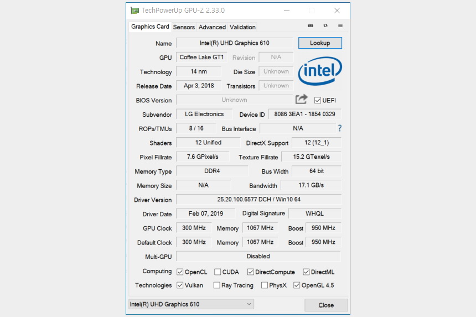
Task: Click the Bandwidth value 17.1 GB/s
Action: tap(311, 185)
